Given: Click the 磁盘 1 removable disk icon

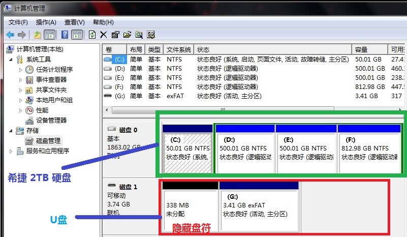Looking at the screenshot, I should (112, 185).
